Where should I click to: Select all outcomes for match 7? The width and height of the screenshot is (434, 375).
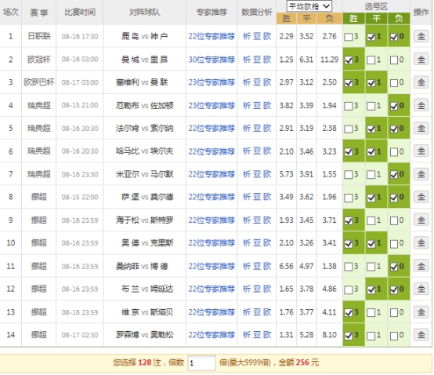[421, 174]
